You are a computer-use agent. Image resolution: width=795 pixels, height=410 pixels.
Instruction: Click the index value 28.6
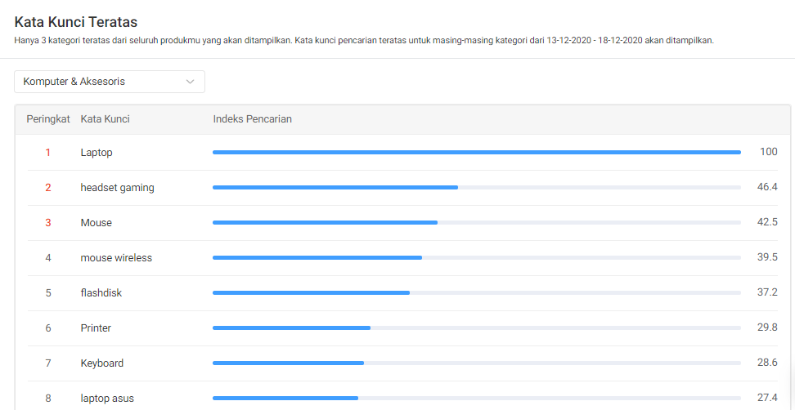pos(767,363)
